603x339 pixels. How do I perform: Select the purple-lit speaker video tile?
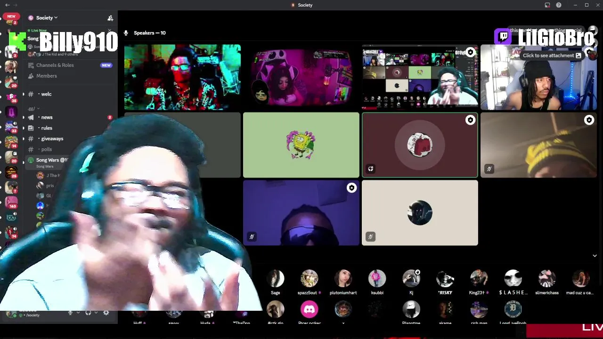[301, 213]
